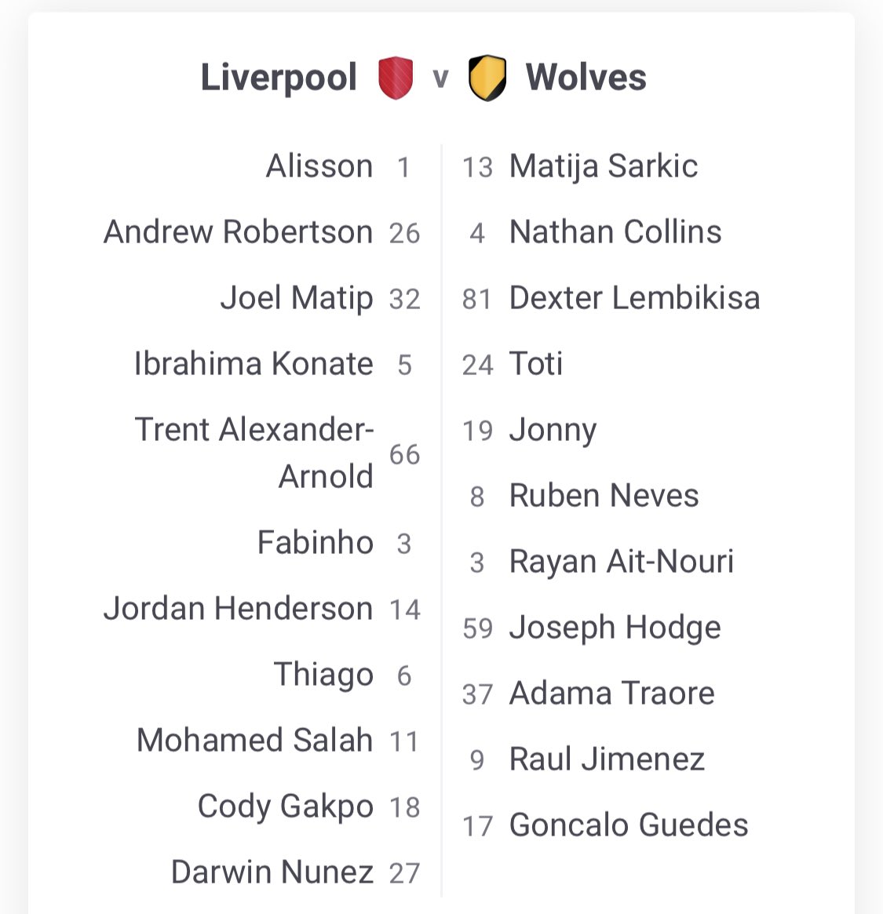This screenshot has height=914, width=883.
Task: Select Ruben Neves from Wolves lineup
Action: 604,496
